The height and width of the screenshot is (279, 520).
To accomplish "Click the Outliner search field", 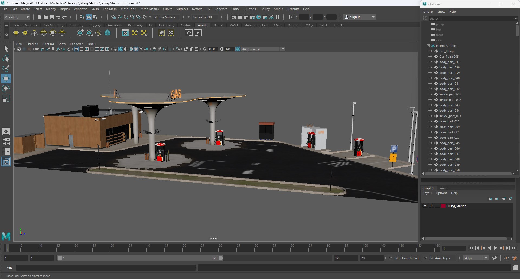I will (x=471, y=18).
